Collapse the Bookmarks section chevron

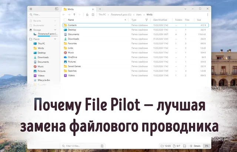pyautogui.click(x=55, y=25)
